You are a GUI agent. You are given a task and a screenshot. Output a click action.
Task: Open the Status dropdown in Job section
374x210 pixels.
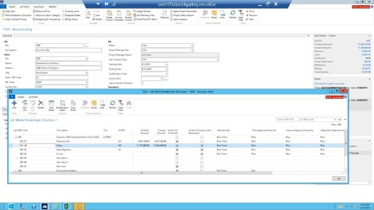tap(192, 45)
